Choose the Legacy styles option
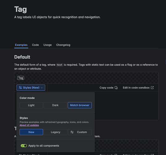This screenshot has height=155, width=166. (56, 132)
